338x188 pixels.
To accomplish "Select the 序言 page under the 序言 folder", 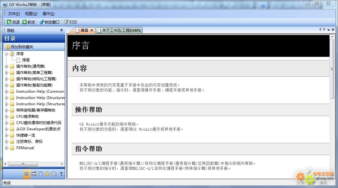I will point(26,60).
